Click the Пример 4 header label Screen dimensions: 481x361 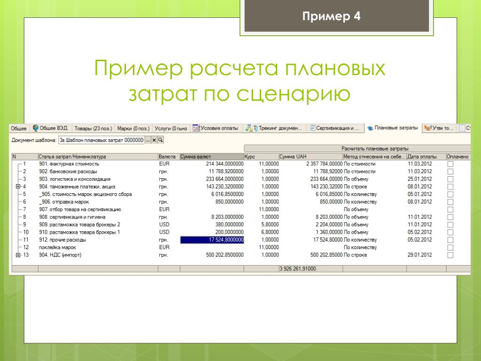(331, 16)
